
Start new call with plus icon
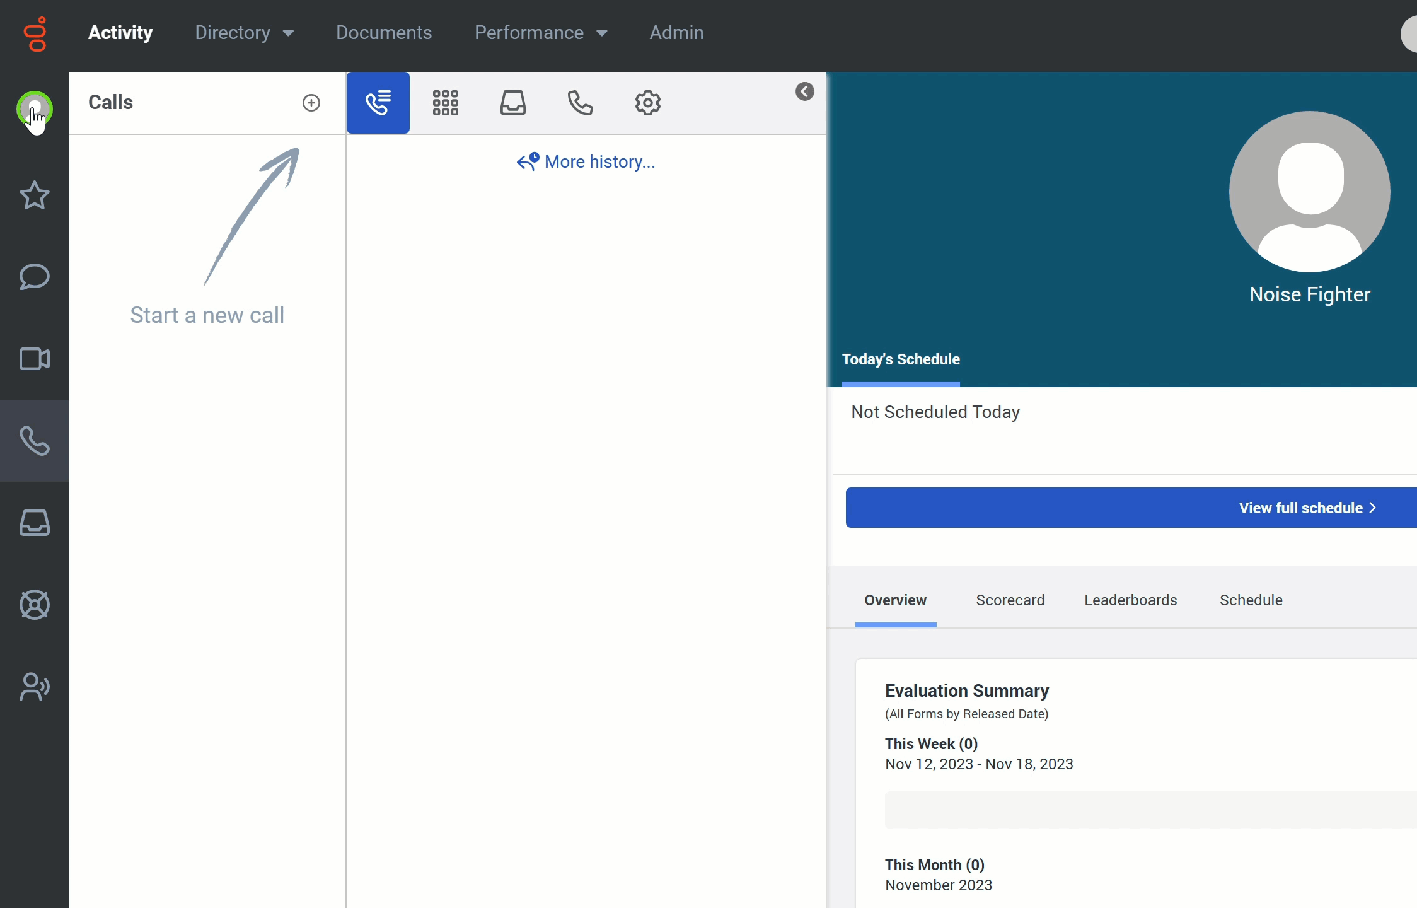311,103
